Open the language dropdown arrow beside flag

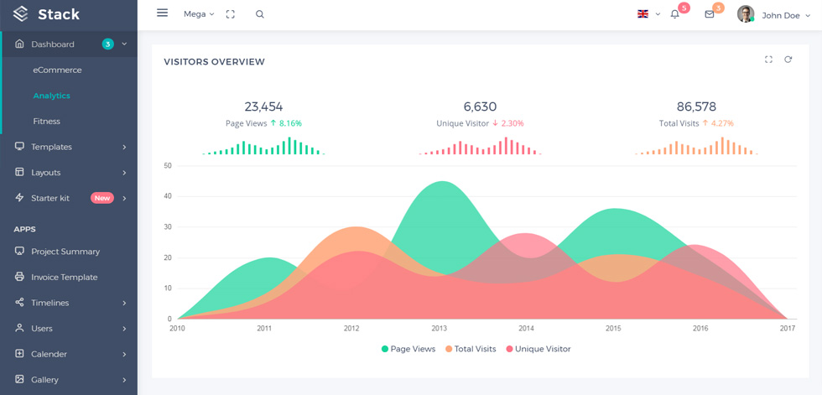658,14
